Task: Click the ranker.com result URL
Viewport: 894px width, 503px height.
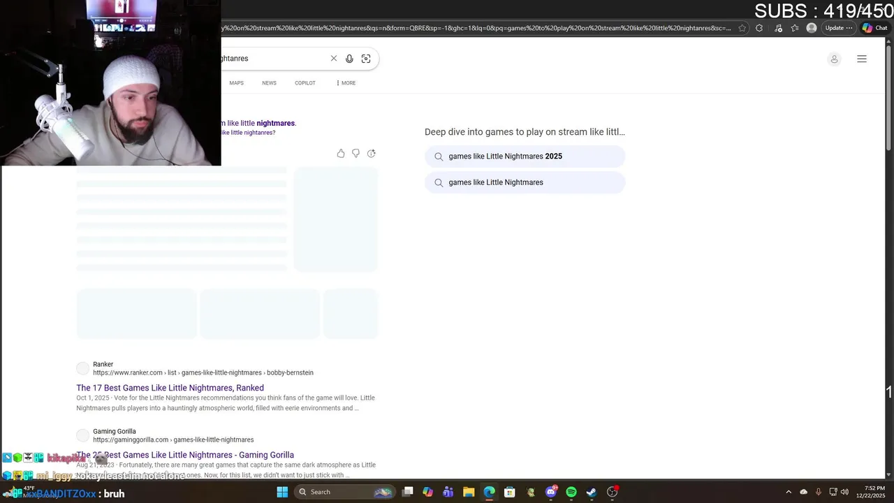Action: (x=203, y=373)
